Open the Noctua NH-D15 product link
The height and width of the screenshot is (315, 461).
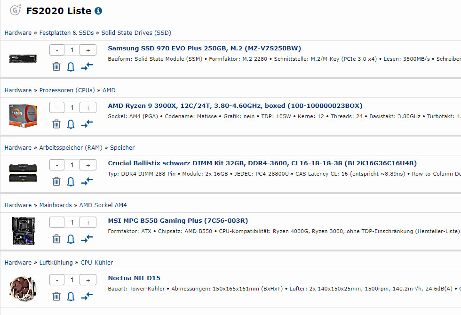click(134, 278)
